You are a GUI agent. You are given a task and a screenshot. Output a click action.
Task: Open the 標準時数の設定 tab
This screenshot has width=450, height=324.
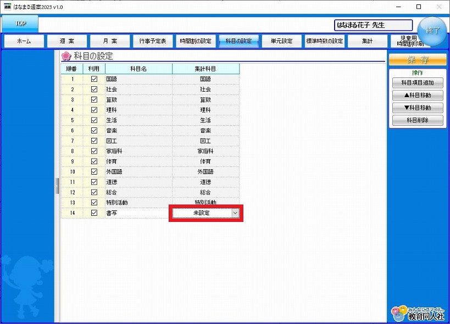325,41
